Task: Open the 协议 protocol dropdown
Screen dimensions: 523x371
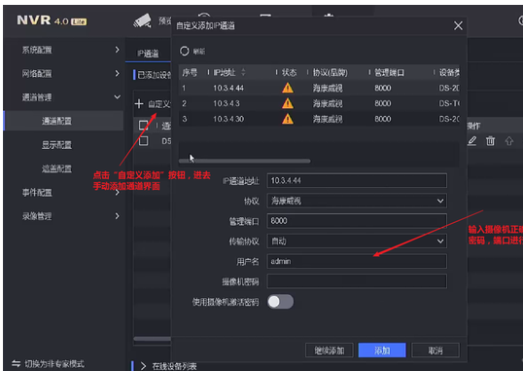Action: tap(357, 201)
